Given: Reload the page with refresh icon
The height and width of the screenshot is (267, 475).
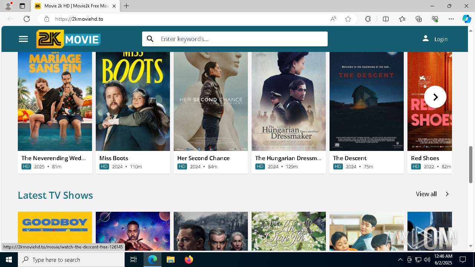Looking at the screenshot, I should (x=27, y=19).
